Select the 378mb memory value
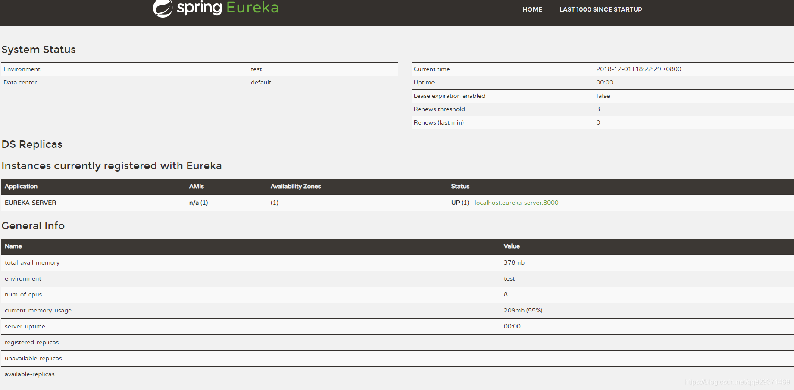Viewport: 794px width, 390px height. 514,262
